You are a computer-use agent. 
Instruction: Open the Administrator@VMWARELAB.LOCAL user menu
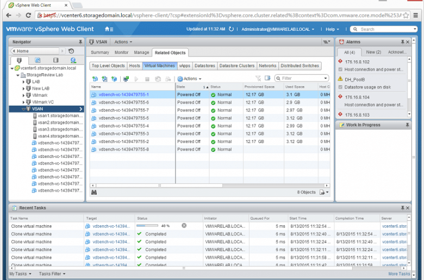tap(278, 29)
